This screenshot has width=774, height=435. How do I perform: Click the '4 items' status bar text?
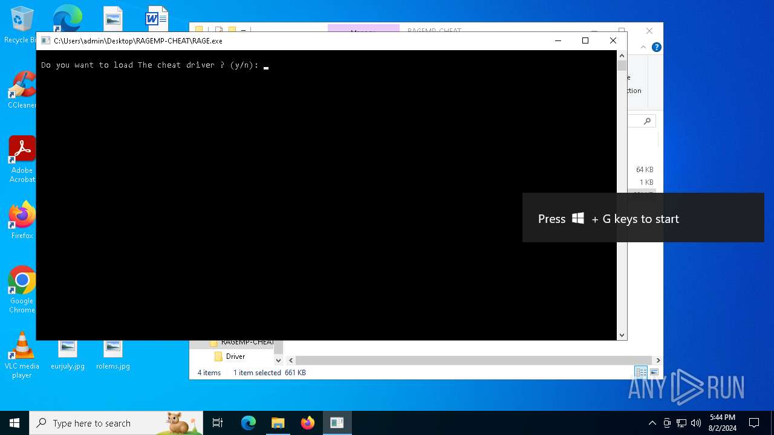pos(209,373)
